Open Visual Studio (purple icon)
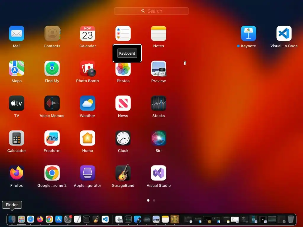 pos(159,173)
